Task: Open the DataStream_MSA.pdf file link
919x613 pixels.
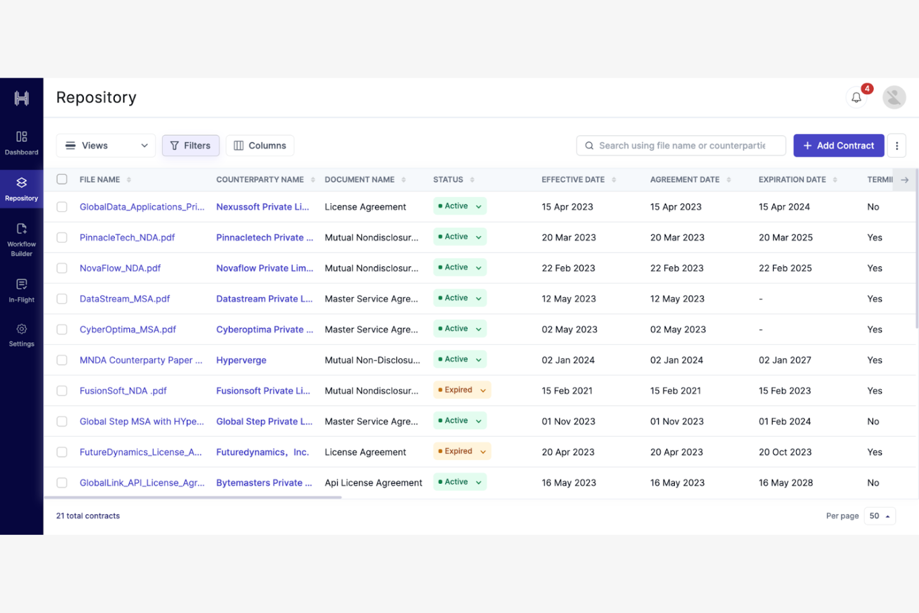Action: click(125, 299)
